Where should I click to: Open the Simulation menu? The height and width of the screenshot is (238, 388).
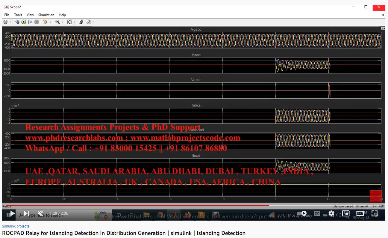46,15
